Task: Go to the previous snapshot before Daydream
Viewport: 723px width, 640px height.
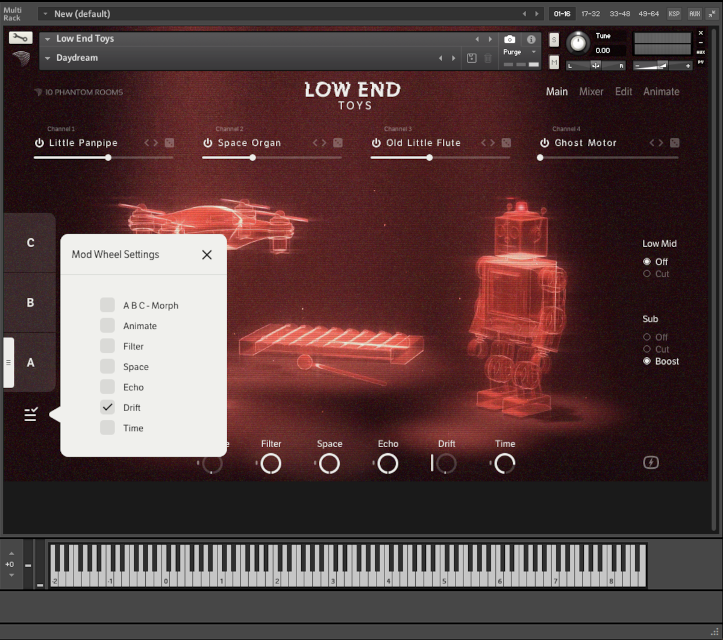Action: coord(440,58)
